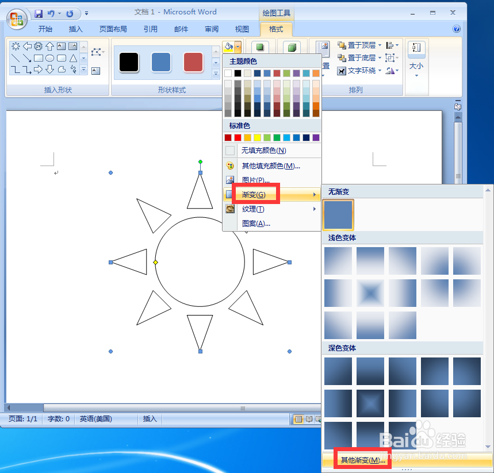The height and width of the screenshot is (473, 494).
Task: Pick the standard yellow color swatch
Action: [258, 137]
